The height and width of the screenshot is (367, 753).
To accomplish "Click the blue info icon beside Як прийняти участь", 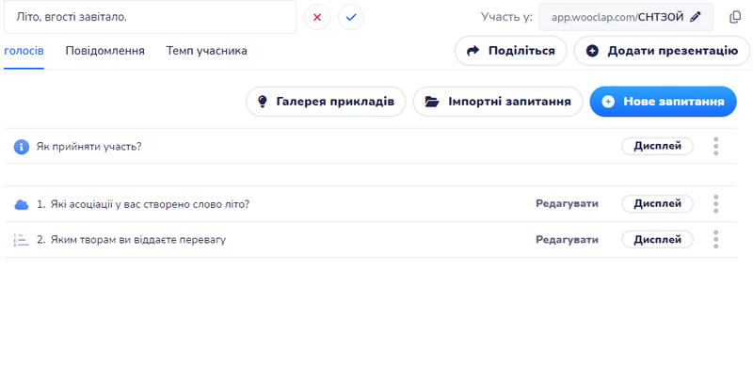I will (22, 147).
